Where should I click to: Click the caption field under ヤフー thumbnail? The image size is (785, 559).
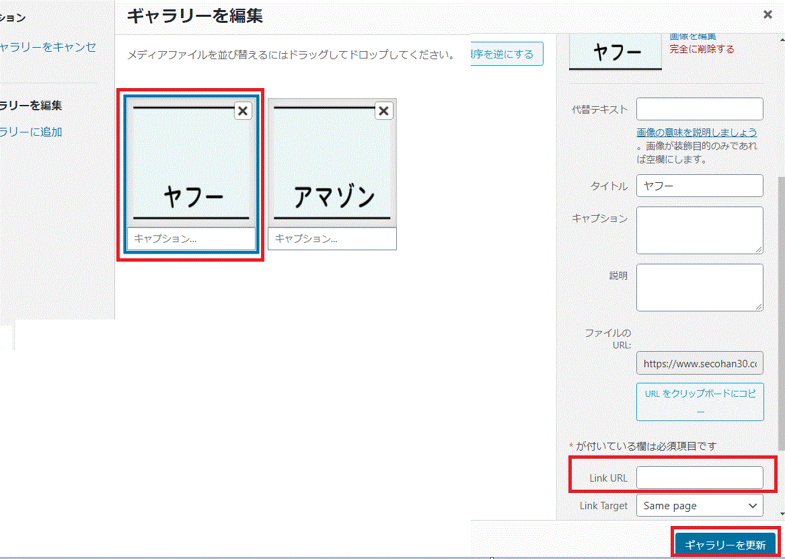pos(191,239)
